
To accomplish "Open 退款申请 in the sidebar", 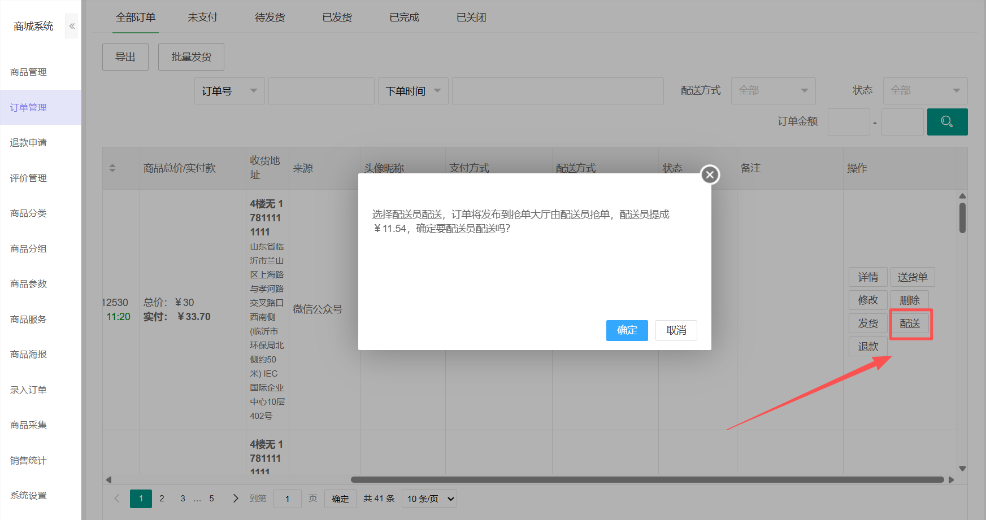I will [28, 143].
